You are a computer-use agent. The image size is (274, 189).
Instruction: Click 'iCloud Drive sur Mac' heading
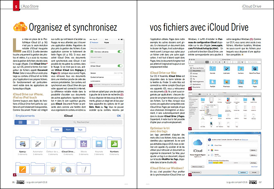pos(163,73)
